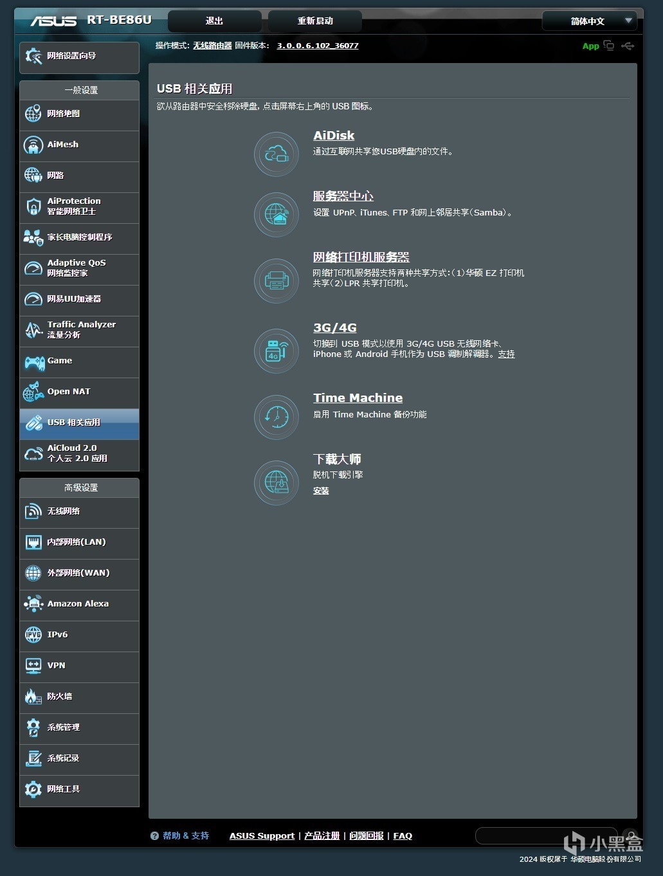Click the 一般设置 section header
663x876 pixels.
(80, 91)
